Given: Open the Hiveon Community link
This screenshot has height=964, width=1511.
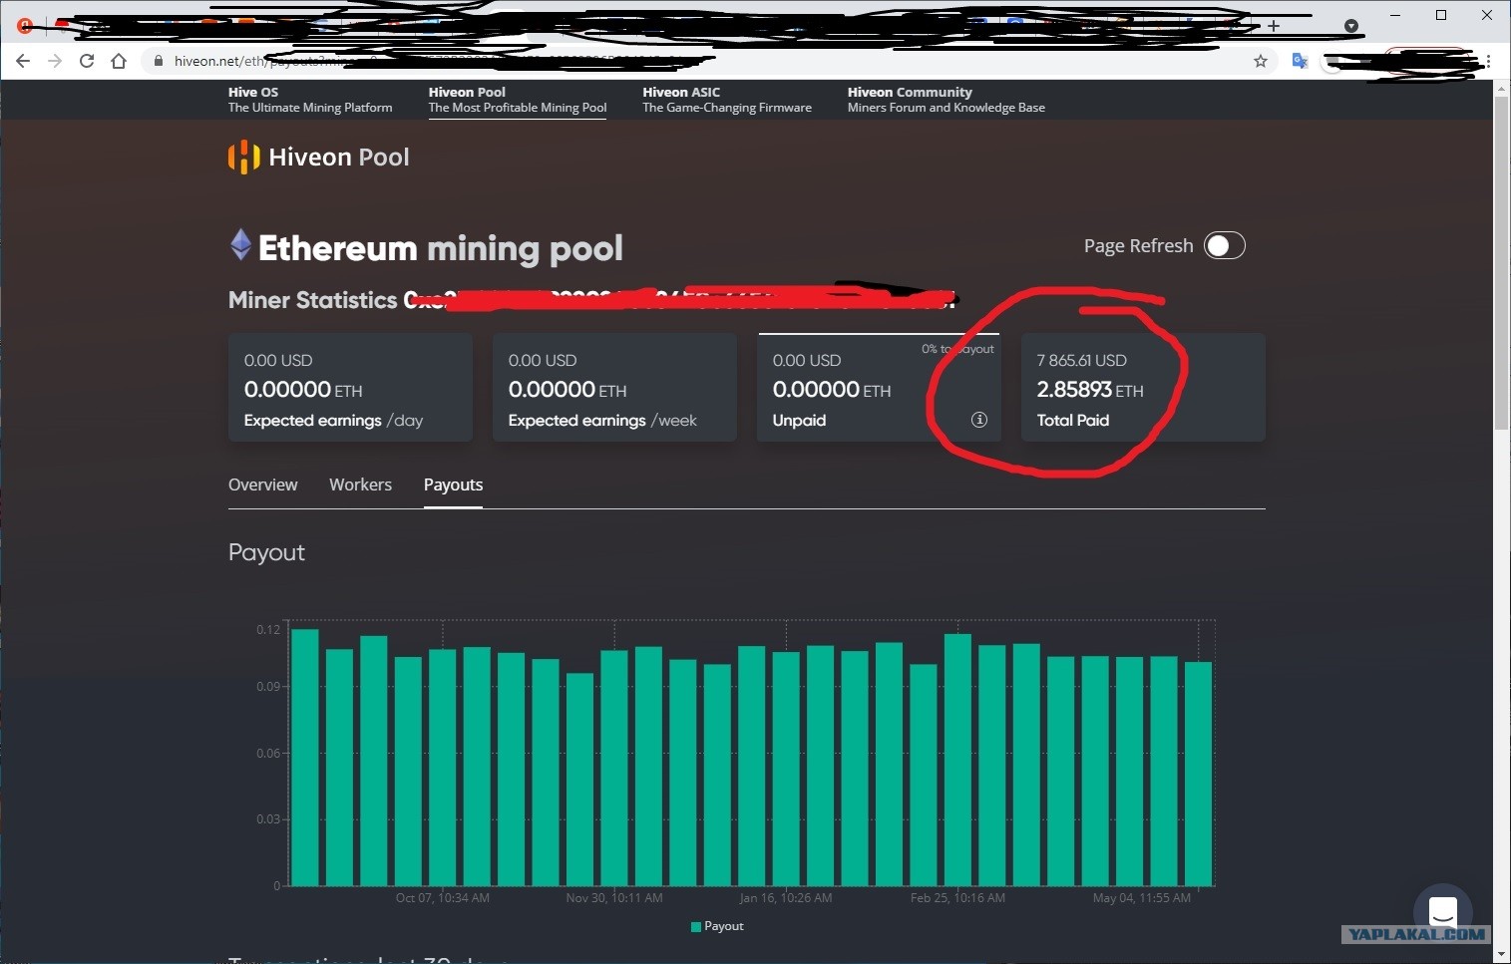Looking at the screenshot, I should click(x=946, y=100).
